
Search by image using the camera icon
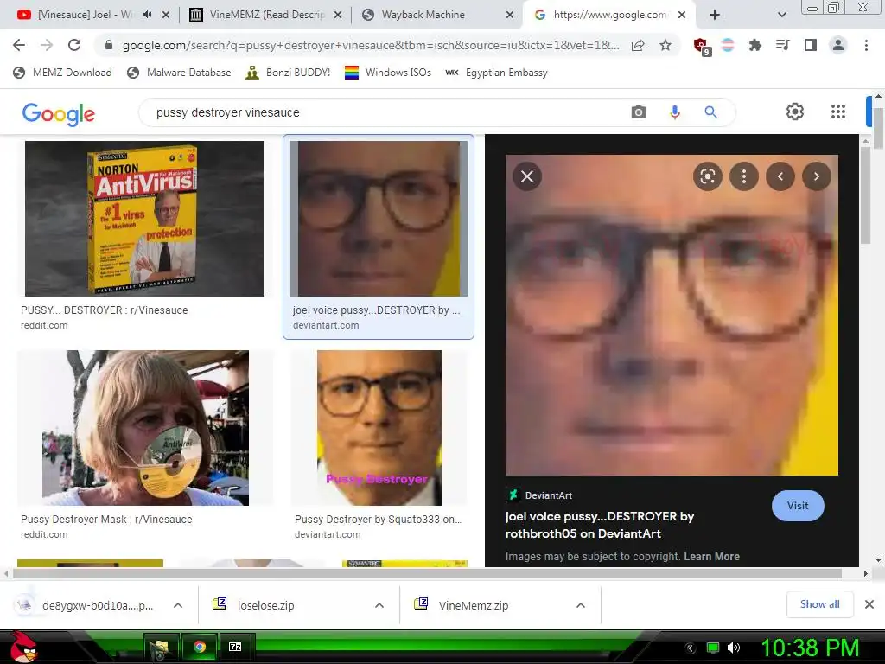639,112
